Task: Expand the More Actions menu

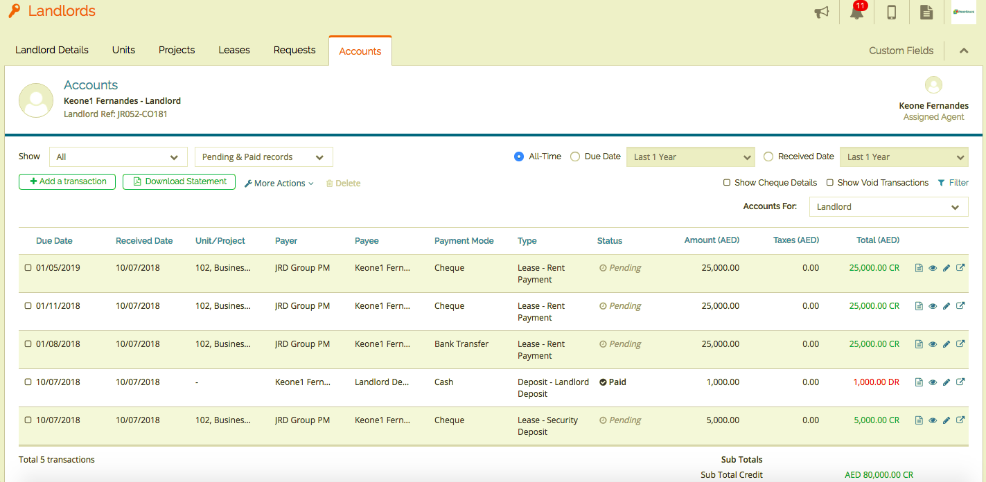Action: tap(279, 183)
